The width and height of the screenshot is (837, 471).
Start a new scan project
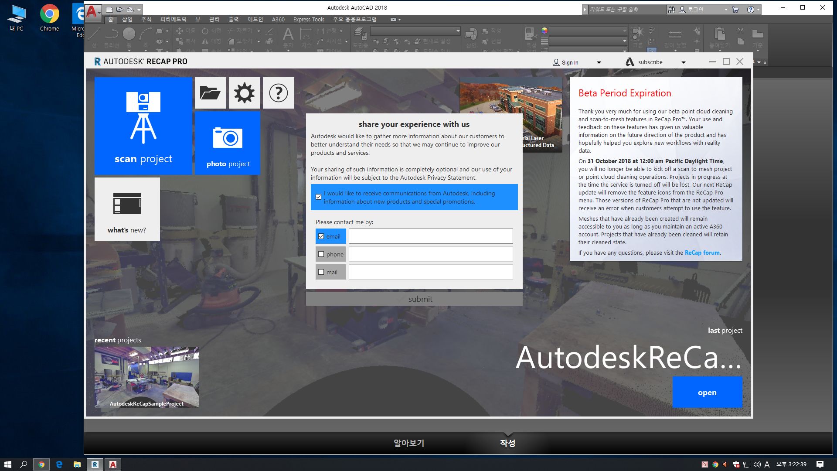143,126
